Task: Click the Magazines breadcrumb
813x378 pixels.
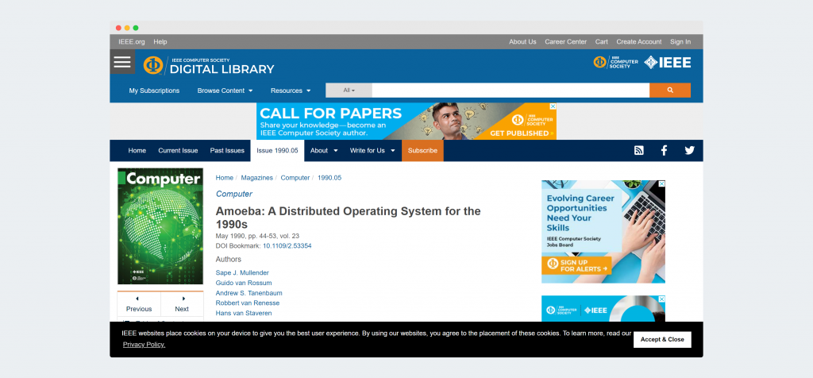Action: (256, 178)
